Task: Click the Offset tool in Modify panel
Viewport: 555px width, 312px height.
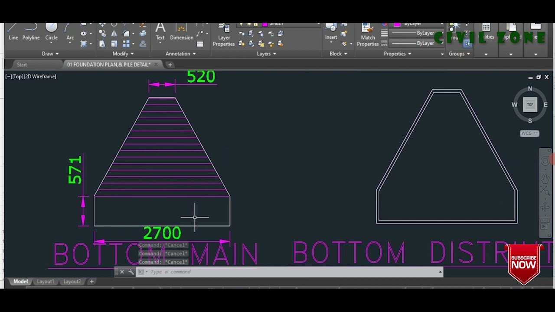Action: pyautogui.click(x=143, y=44)
